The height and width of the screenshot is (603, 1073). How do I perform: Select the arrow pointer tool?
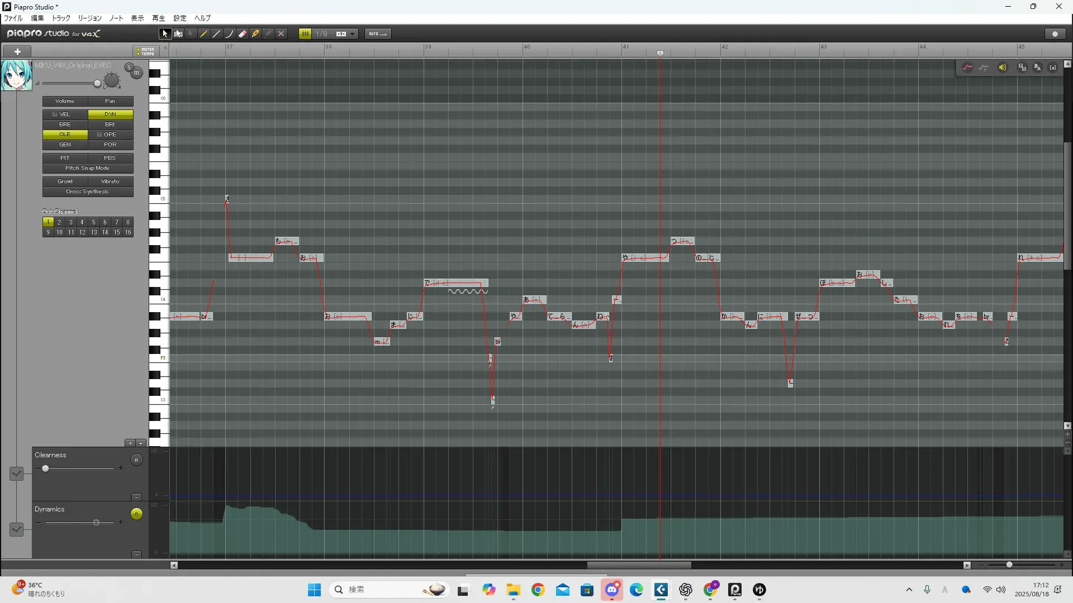pos(164,34)
